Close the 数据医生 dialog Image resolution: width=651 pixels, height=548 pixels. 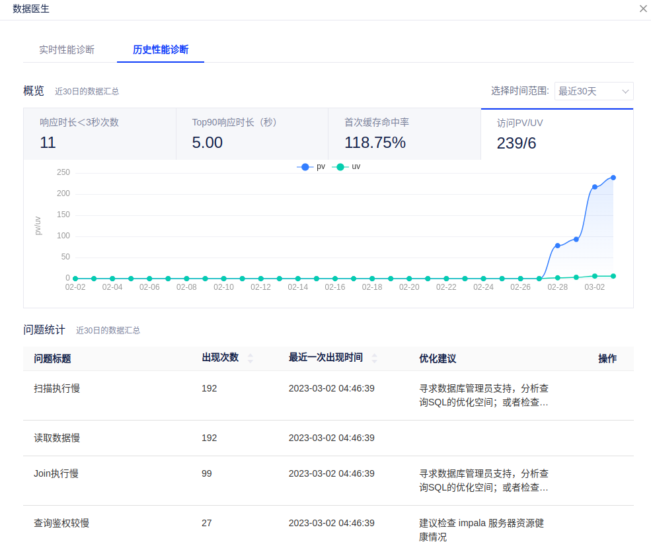point(643,9)
